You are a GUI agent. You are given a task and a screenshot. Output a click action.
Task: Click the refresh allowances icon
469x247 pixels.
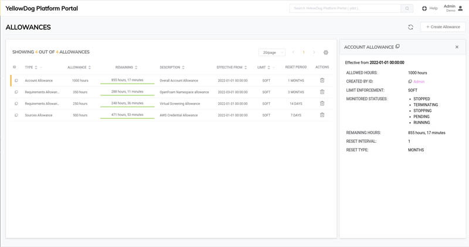410,27
